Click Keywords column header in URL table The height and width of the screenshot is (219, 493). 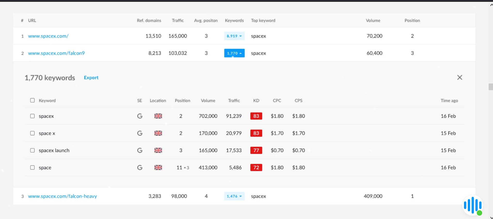(234, 20)
